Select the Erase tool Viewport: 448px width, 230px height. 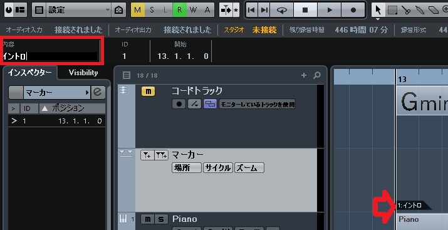(434, 11)
